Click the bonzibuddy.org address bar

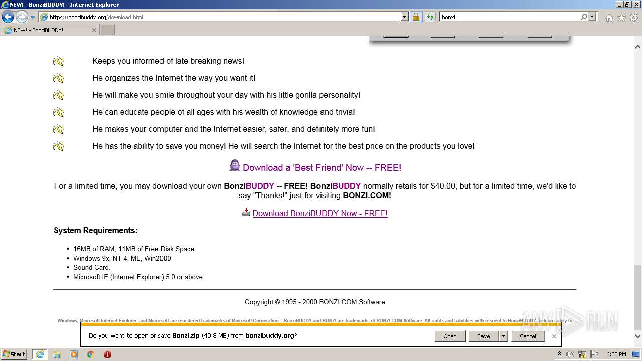click(x=220, y=17)
